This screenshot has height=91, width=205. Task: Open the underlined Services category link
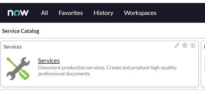[49, 61]
